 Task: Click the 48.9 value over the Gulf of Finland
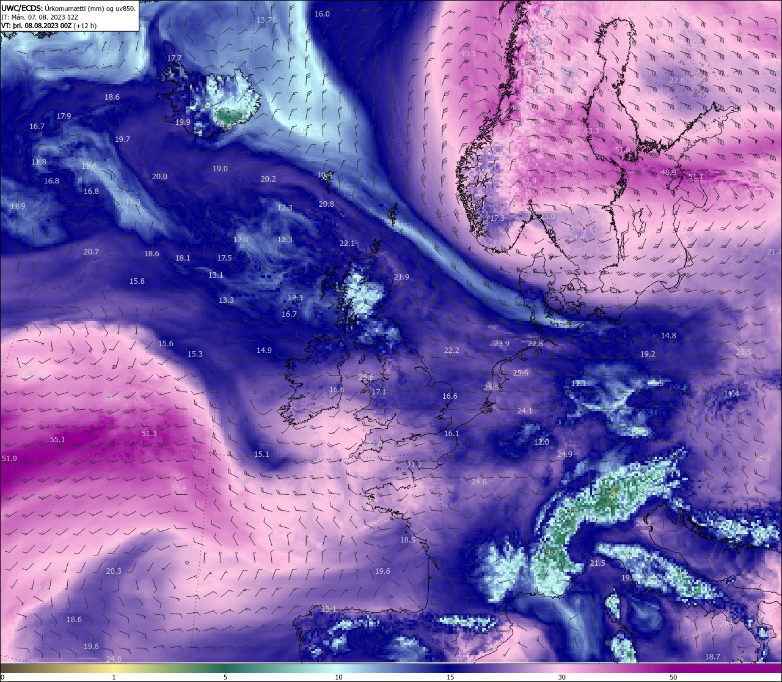tap(668, 172)
